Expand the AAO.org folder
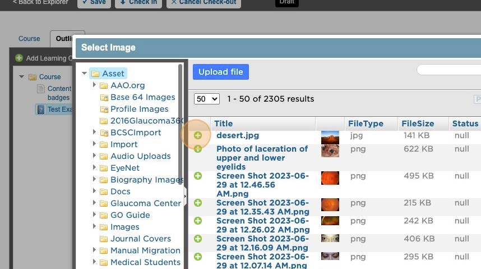481x269 pixels. pyautogui.click(x=94, y=85)
